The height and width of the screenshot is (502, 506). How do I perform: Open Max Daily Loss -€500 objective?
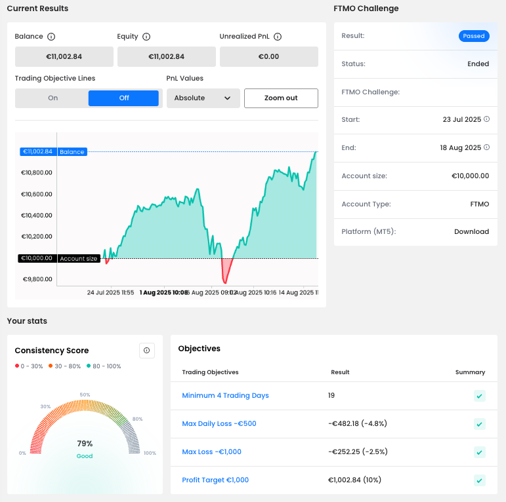point(219,424)
